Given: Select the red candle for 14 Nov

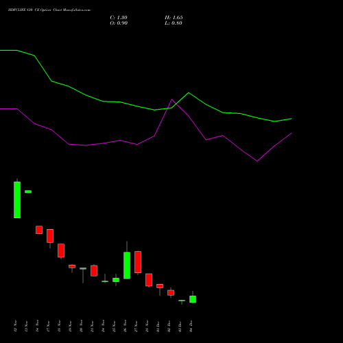Looking at the screenshot, I should [x=39, y=230].
